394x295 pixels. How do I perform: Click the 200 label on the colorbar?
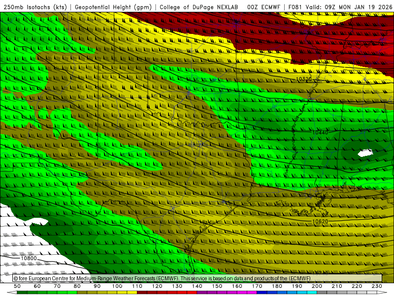click(317, 286)
